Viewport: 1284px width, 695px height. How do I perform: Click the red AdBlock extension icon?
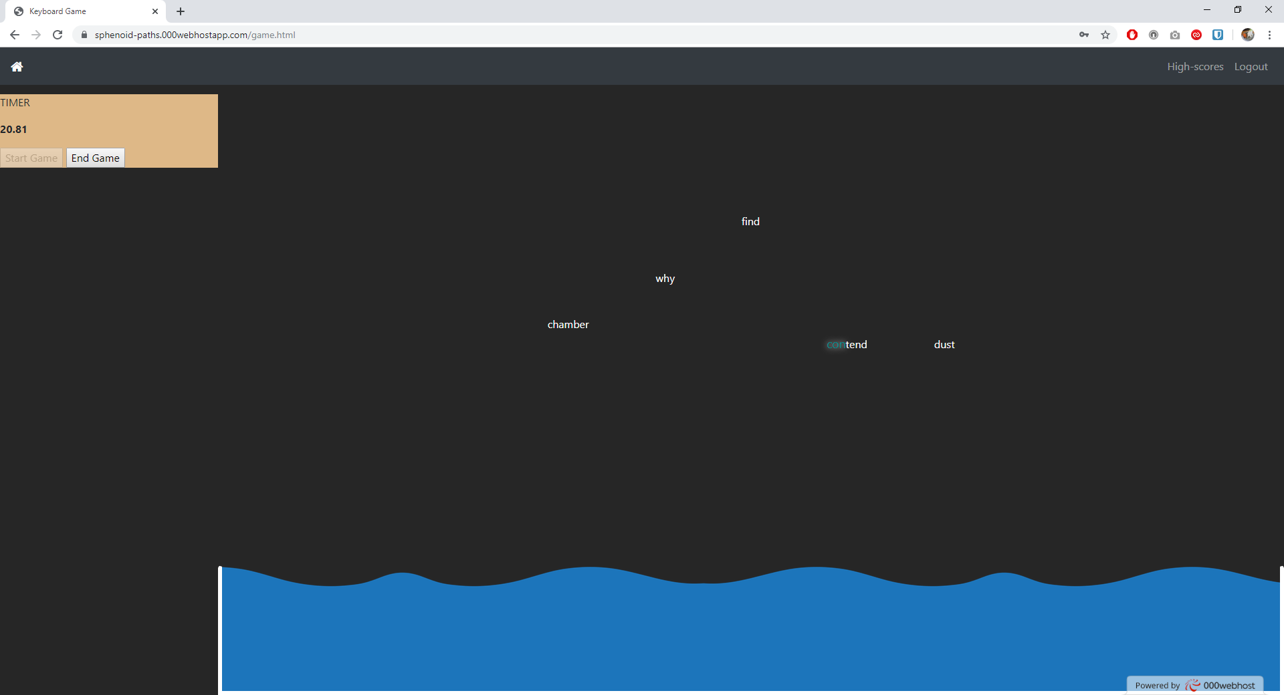pos(1132,35)
